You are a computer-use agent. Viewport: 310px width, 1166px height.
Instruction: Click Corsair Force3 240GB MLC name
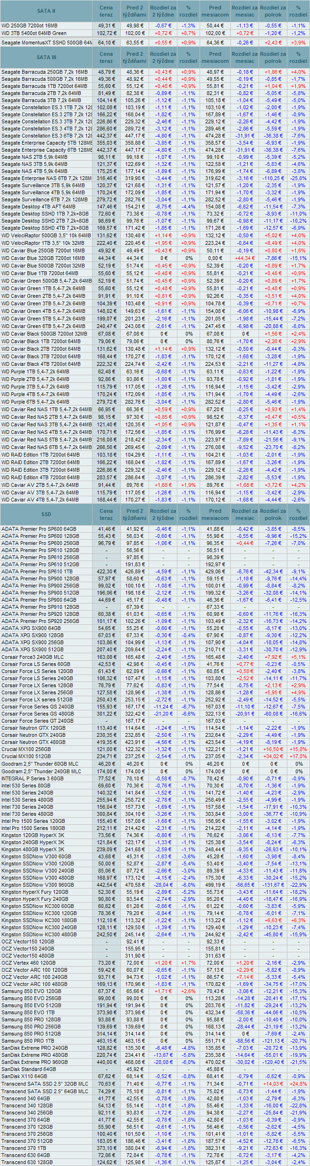[33, 656]
